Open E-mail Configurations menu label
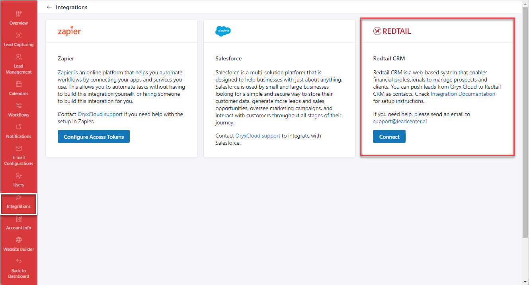The image size is (529, 285). click(19, 161)
